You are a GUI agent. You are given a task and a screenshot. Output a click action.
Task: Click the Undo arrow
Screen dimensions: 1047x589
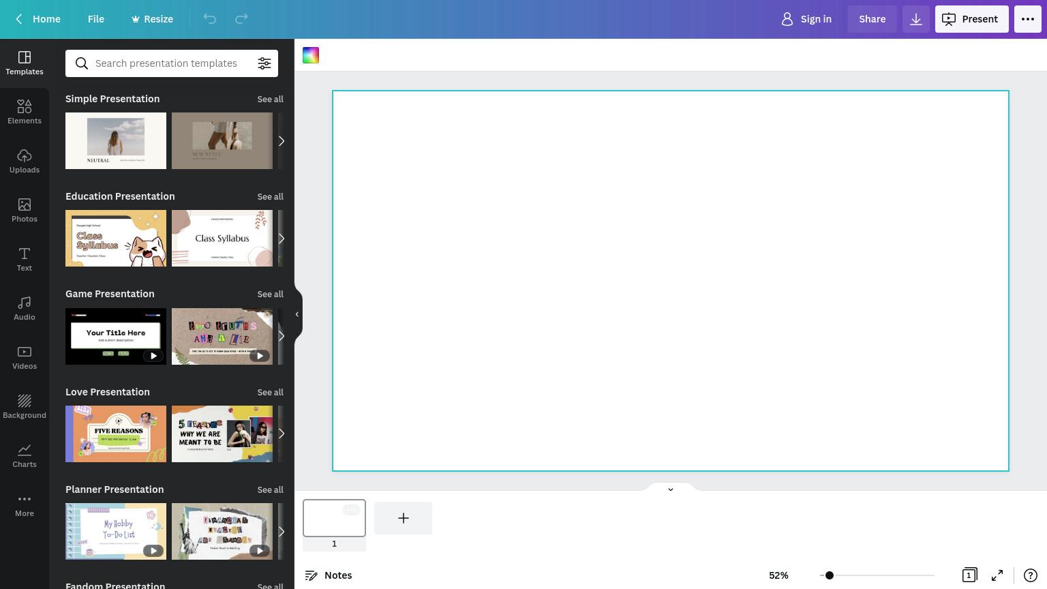(x=210, y=19)
